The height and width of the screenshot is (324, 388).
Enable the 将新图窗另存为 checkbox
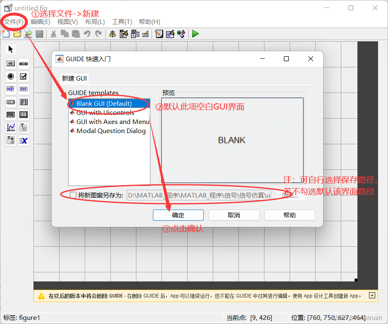[x=73, y=195]
